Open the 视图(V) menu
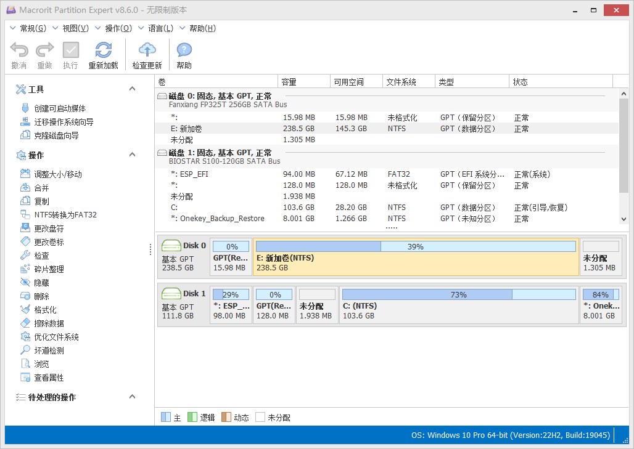 tap(71, 28)
